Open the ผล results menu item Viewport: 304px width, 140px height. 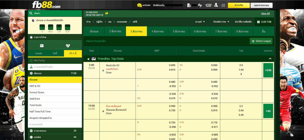coord(110,22)
